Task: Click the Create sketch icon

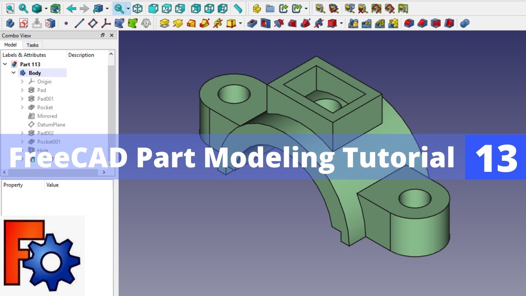Action: 23,23
